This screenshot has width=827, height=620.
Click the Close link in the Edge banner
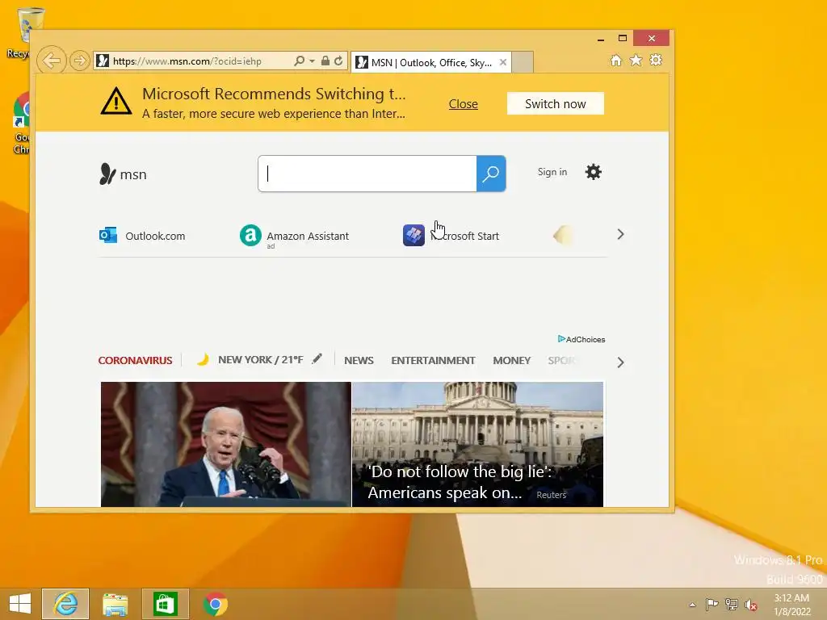[463, 104]
